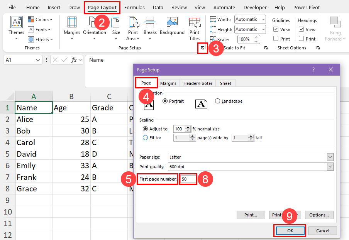Click the Background image button

172,26
